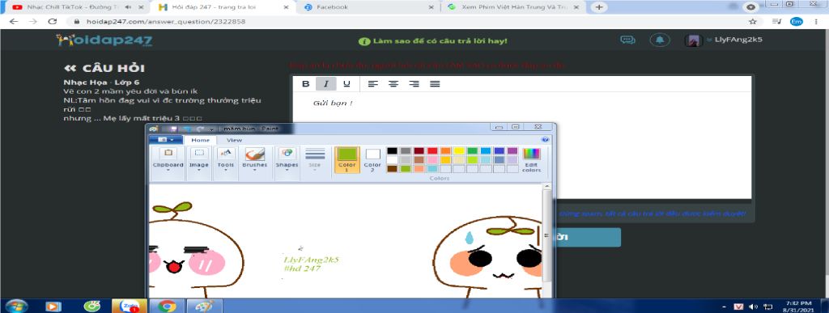This screenshot has height=313, width=829.
Task: Open the Paint file menu dropdown
Action: [165, 140]
